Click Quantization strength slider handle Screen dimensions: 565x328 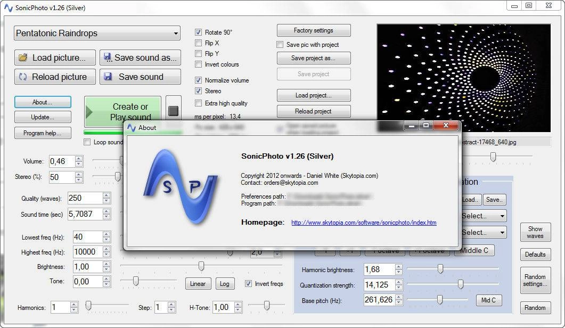pos(461,284)
